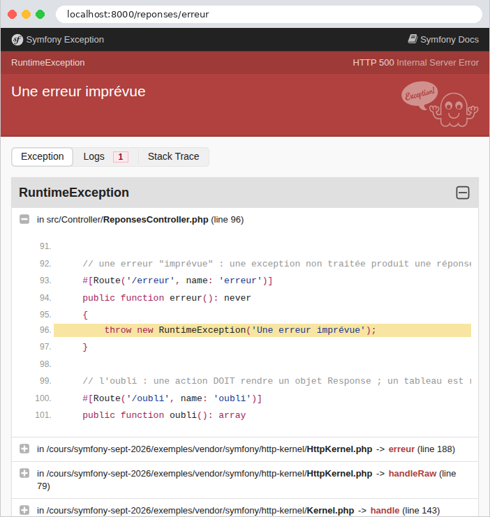Collapse the ReponsesController.php trace entry
The image size is (490, 517).
(x=24, y=219)
